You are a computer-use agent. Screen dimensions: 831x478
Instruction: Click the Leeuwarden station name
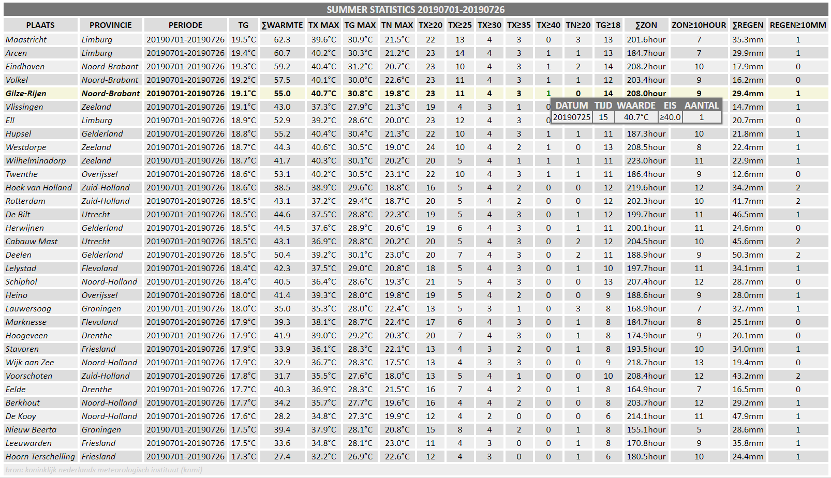[28, 443]
